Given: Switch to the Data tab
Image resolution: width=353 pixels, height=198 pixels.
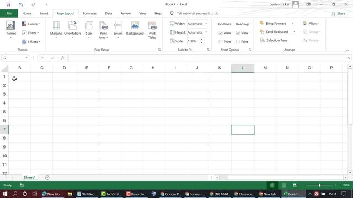Looking at the screenshot, I should click(109, 13).
